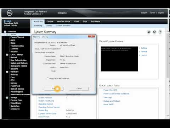Viewport: 170px width, 128px height.
Task: Cancel the security warning dialog
Action: [x=79, y=89]
